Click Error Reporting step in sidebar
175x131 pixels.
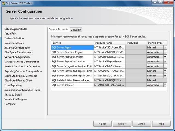coord(13,85)
